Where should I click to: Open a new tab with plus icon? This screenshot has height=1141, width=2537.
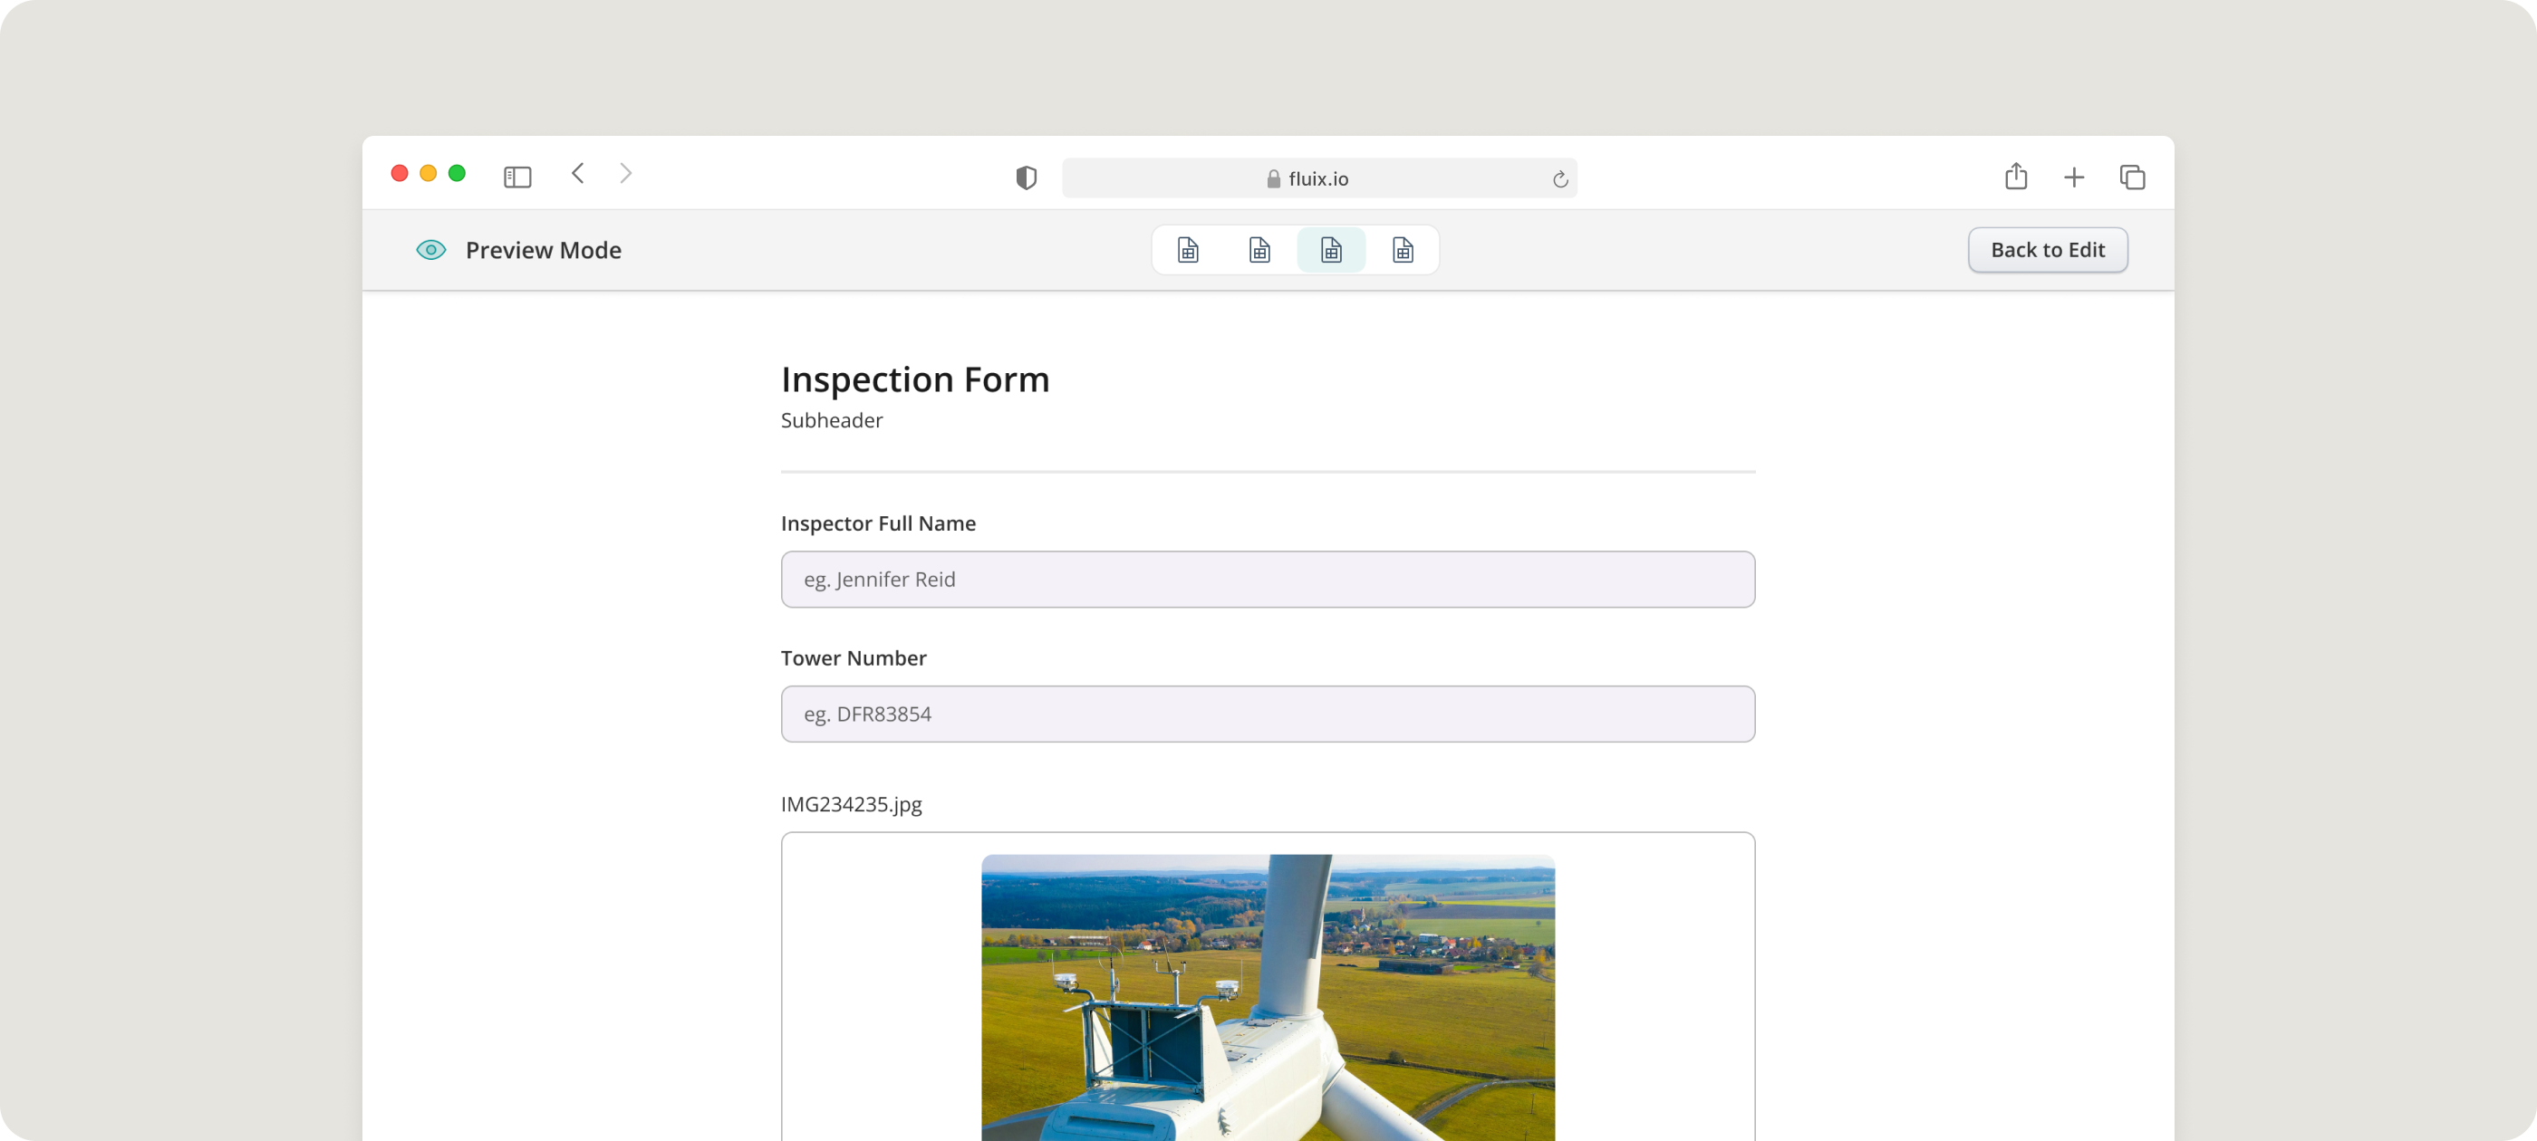[2074, 177]
